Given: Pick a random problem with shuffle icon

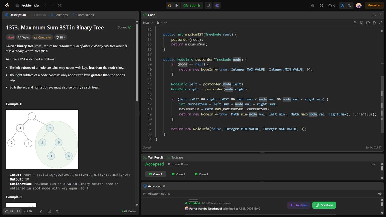Looking at the screenshot, I should pyautogui.click(x=60, y=5).
